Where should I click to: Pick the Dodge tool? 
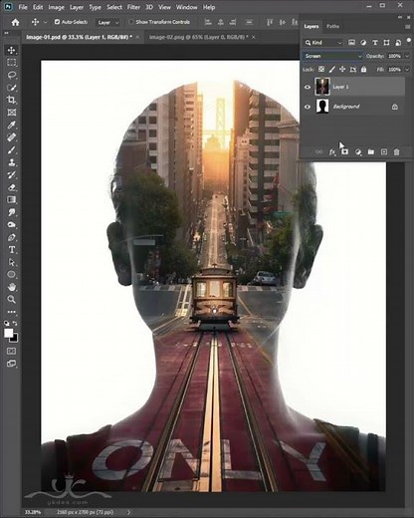[12, 225]
